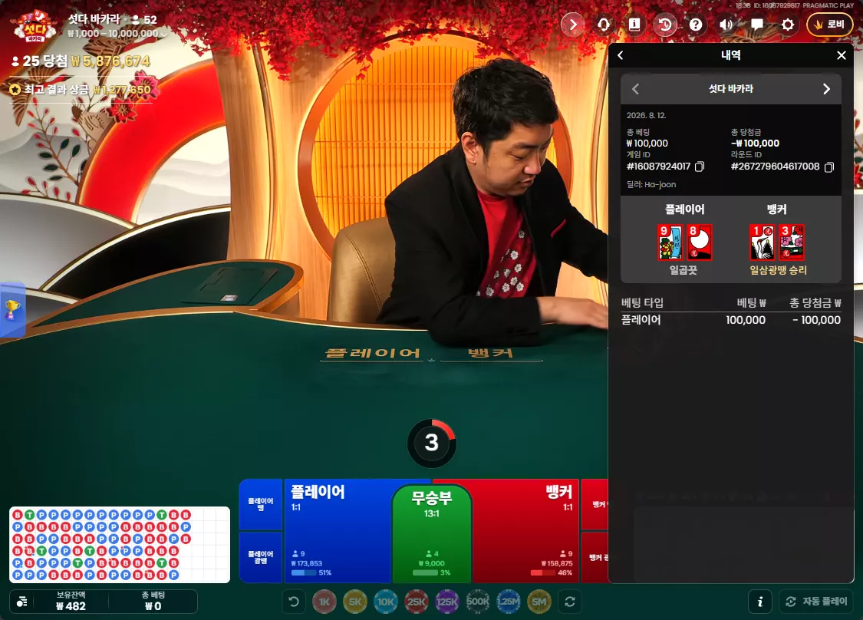Show previous 섯다 바카라 history entry
The width and height of the screenshot is (863, 620).
(x=636, y=89)
